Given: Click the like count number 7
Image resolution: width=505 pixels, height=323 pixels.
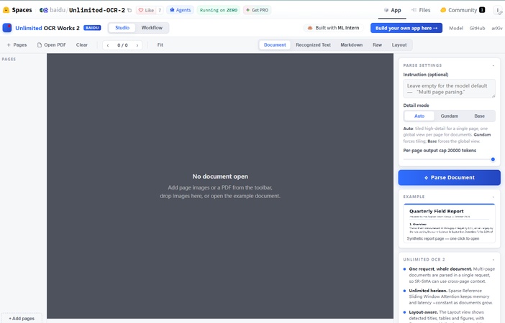Looking at the screenshot, I should tap(160, 10).
